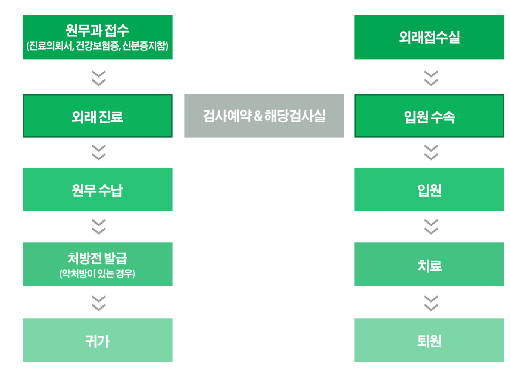Click chevron arrows below 처방전 발급 box
This screenshot has height=377, width=510.
click(98, 303)
